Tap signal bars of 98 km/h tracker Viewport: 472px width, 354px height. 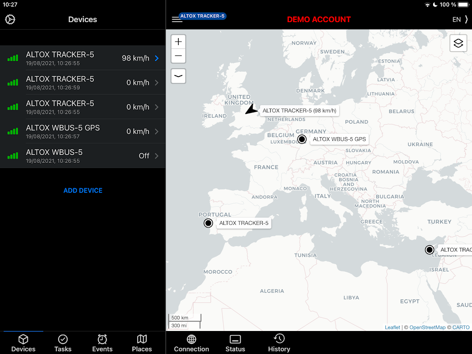tap(13, 58)
